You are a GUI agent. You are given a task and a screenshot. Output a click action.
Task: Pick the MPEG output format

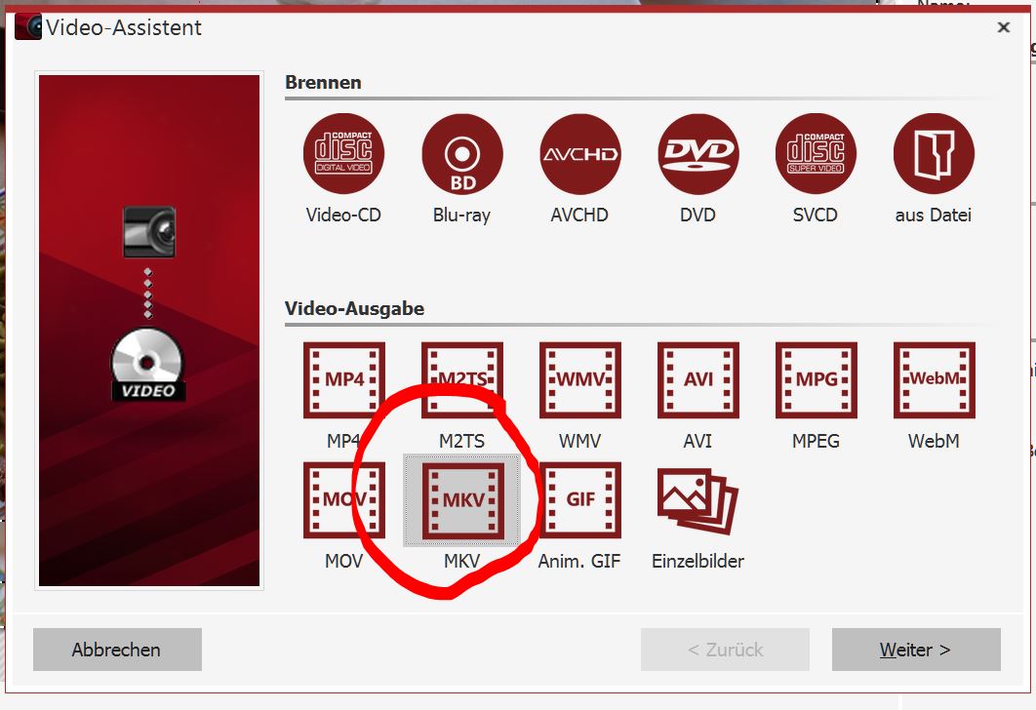coord(816,380)
